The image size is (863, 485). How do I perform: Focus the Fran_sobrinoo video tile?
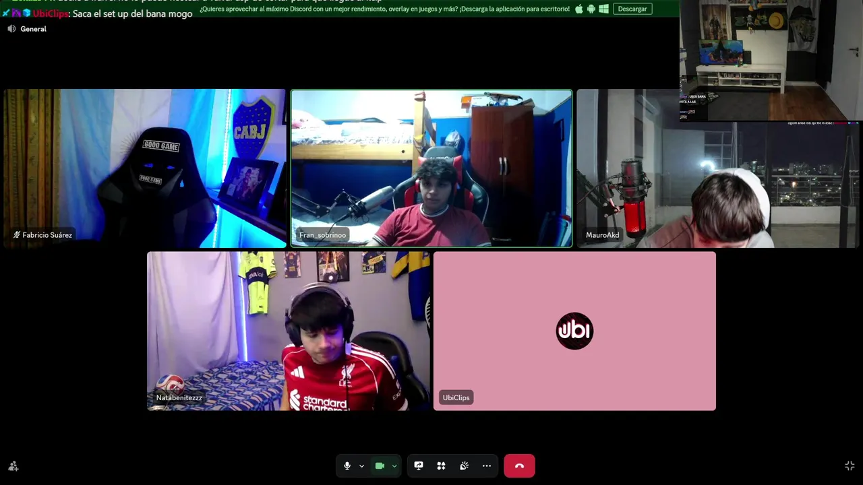tap(431, 168)
